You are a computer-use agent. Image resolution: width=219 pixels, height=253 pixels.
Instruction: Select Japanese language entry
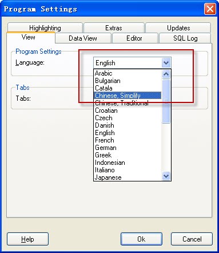coord(128,177)
